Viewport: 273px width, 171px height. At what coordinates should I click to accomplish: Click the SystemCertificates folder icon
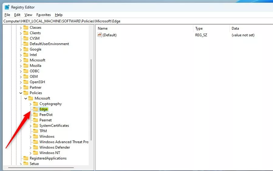(x=36, y=126)
